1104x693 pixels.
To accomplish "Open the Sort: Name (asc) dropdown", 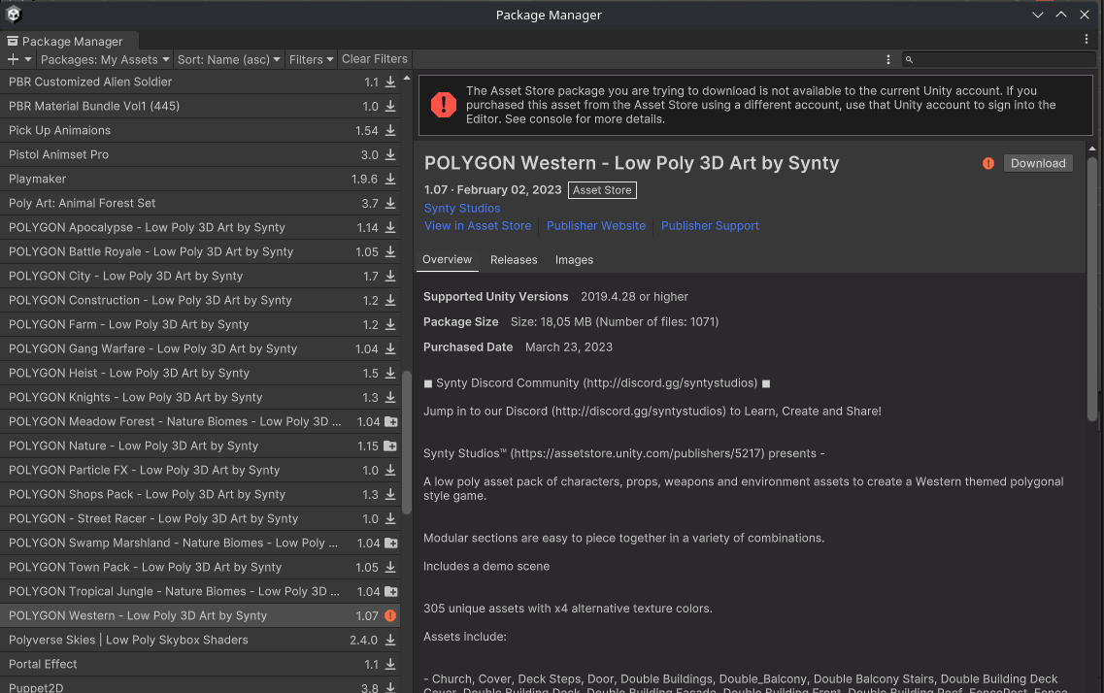I will click(x=229, y=59).
